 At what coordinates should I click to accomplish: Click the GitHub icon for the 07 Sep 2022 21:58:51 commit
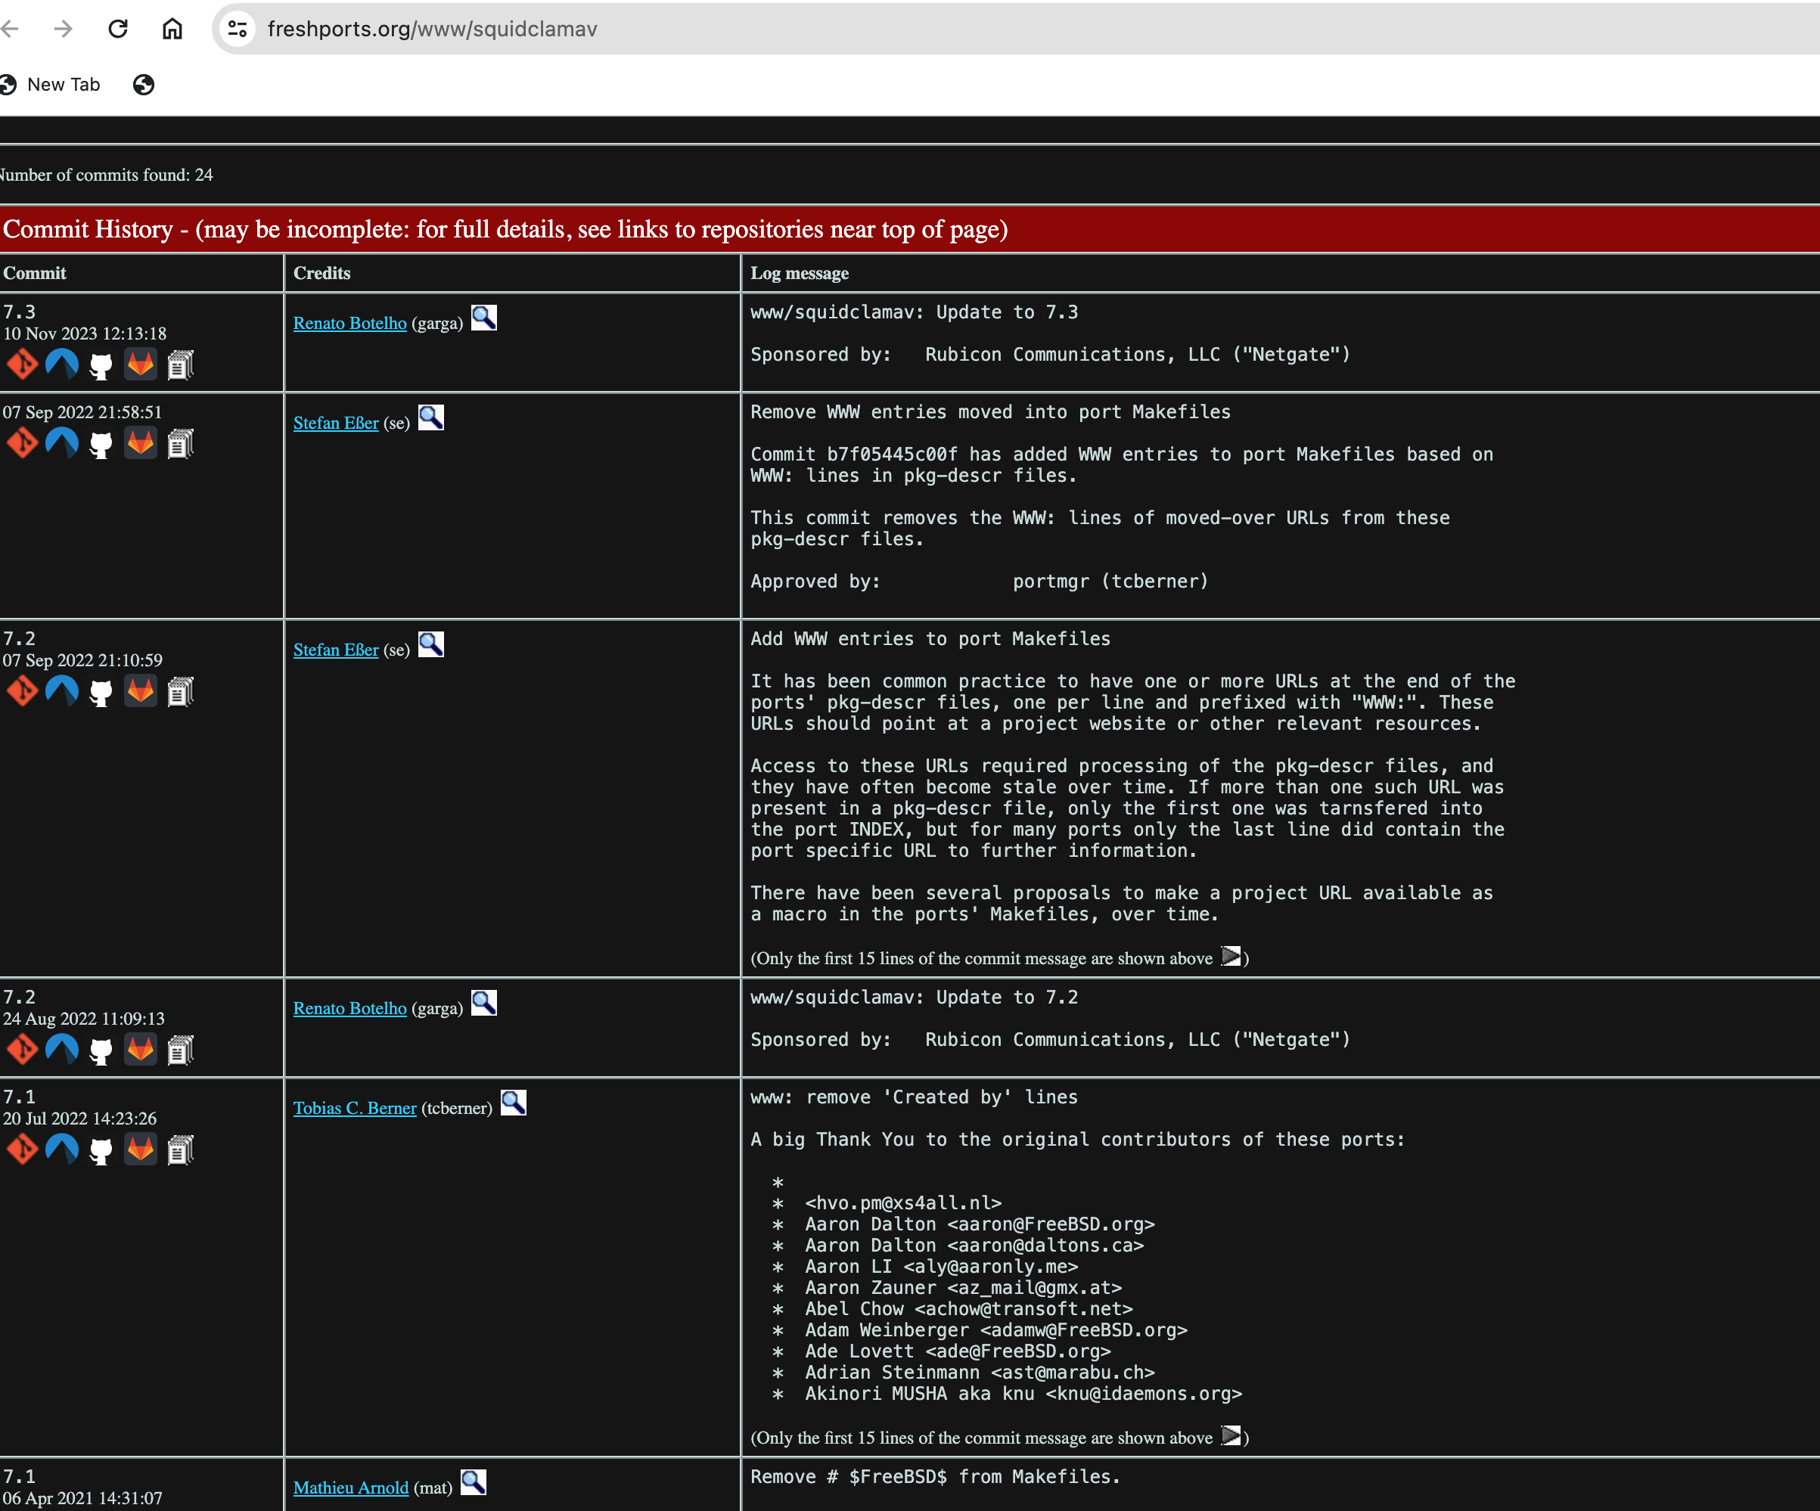coord(101,444)
